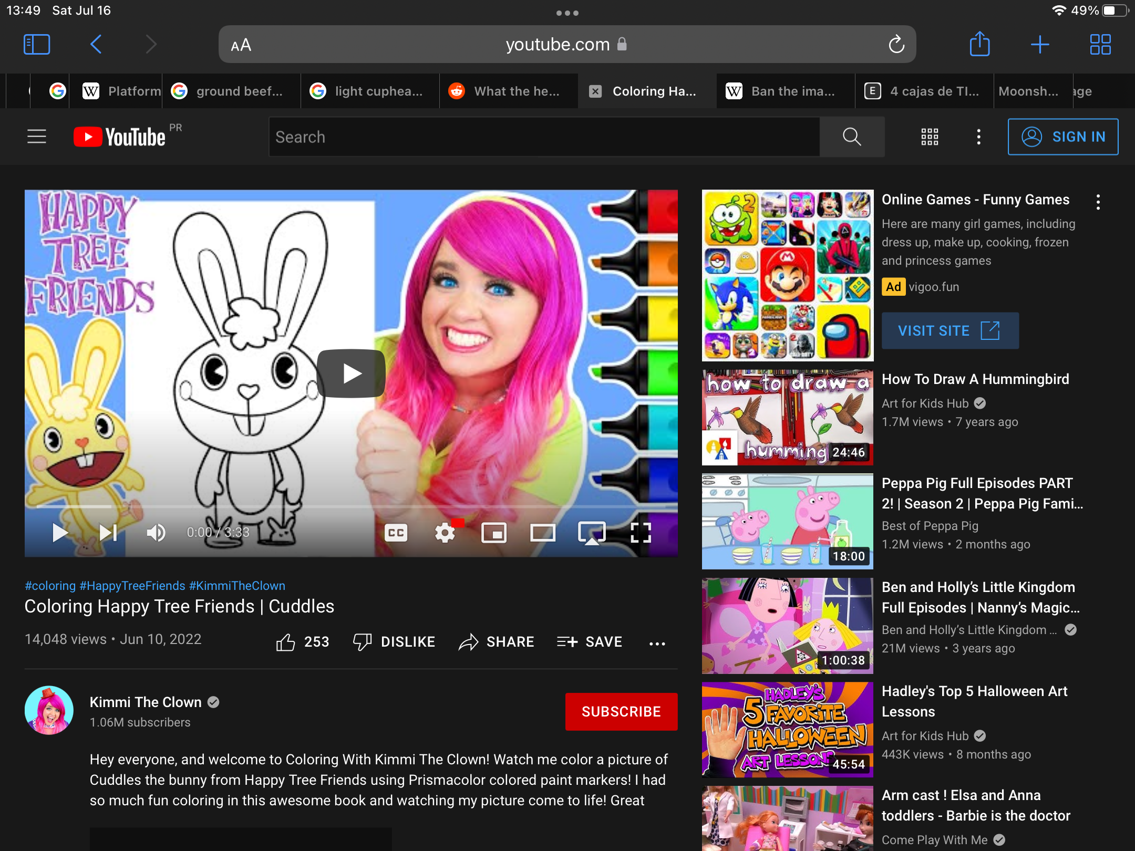Switch to the What the he... Reddit tab
The image size is (1135, 851).
pos(509,91)
